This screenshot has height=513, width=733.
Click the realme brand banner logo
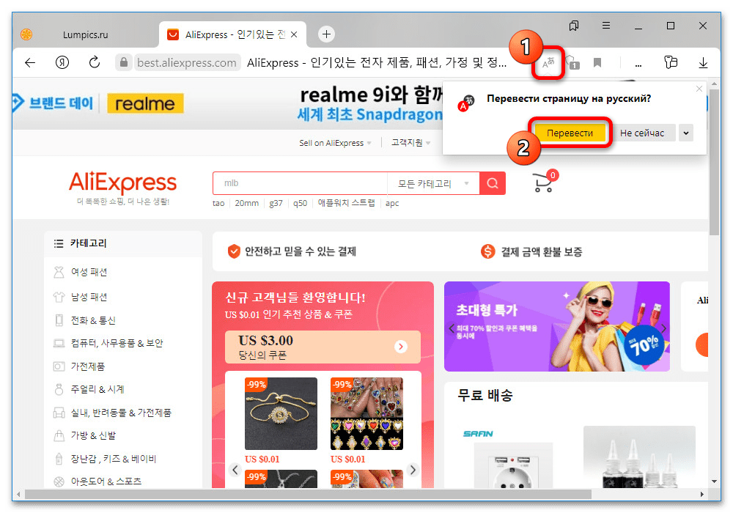click(145, 104)
